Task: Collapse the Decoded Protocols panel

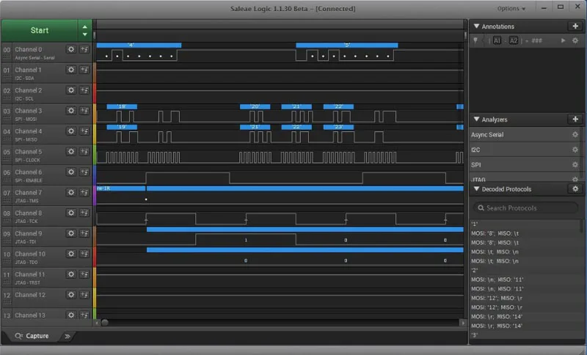Action: tap(476, 189)
